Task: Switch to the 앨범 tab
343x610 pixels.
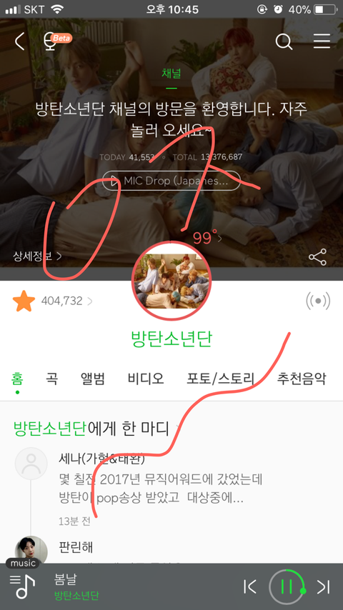Action: pyautogui.click(x=93, y=378)
